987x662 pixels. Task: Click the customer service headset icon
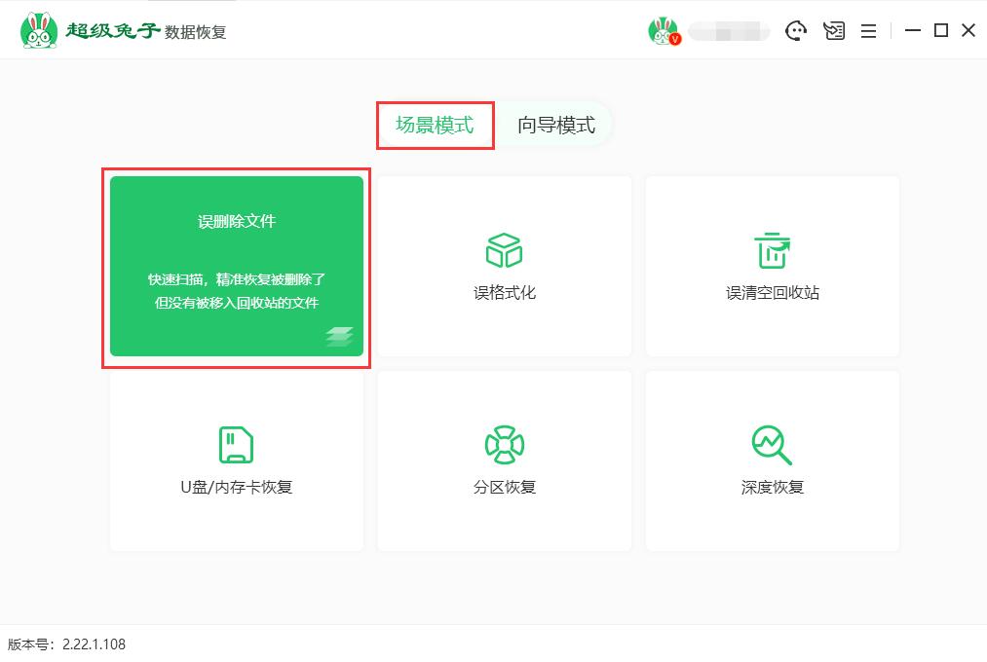(x=797, y=30)
